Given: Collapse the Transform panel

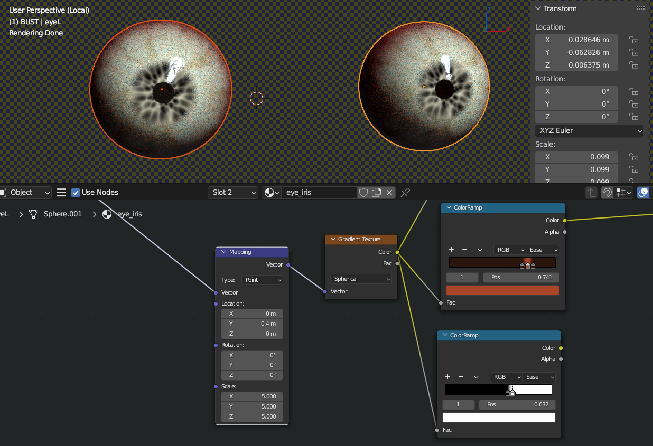Looking at the screenshot, I should [x=538, y=8].
